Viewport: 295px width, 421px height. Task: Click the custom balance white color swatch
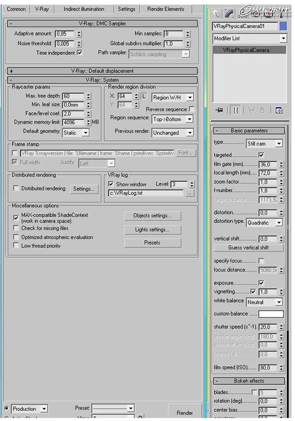(x=271, y=314)
